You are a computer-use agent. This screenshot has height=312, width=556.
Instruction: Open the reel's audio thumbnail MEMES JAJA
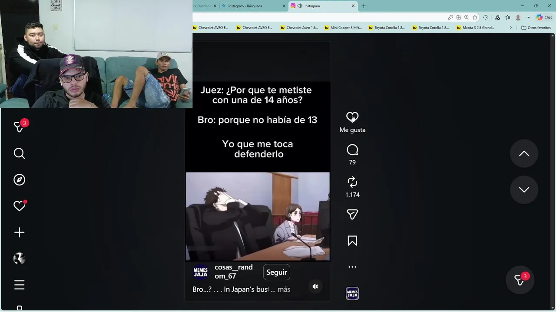tap(352, 293)
